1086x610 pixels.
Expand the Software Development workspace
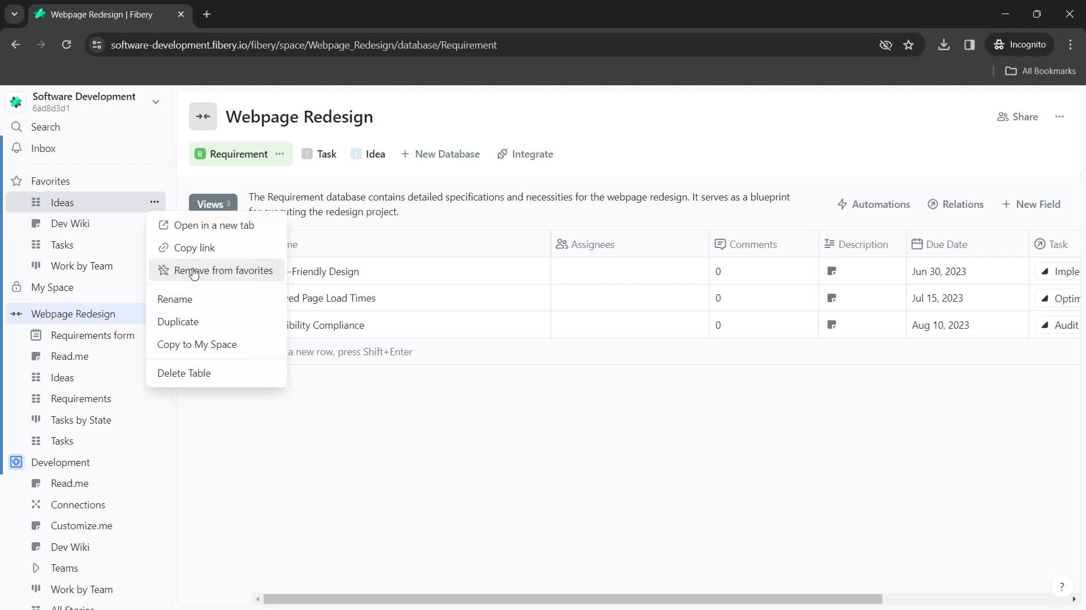(x=155, y=101)
